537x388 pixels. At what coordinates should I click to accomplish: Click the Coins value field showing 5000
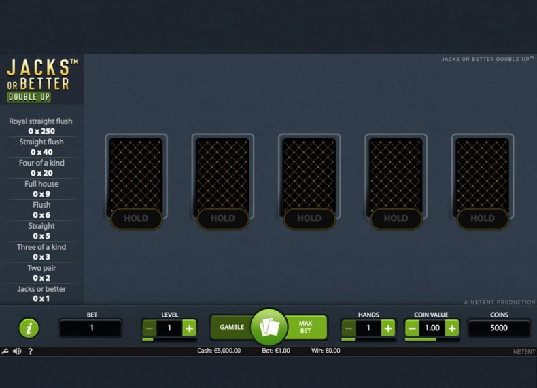(499, 328)
